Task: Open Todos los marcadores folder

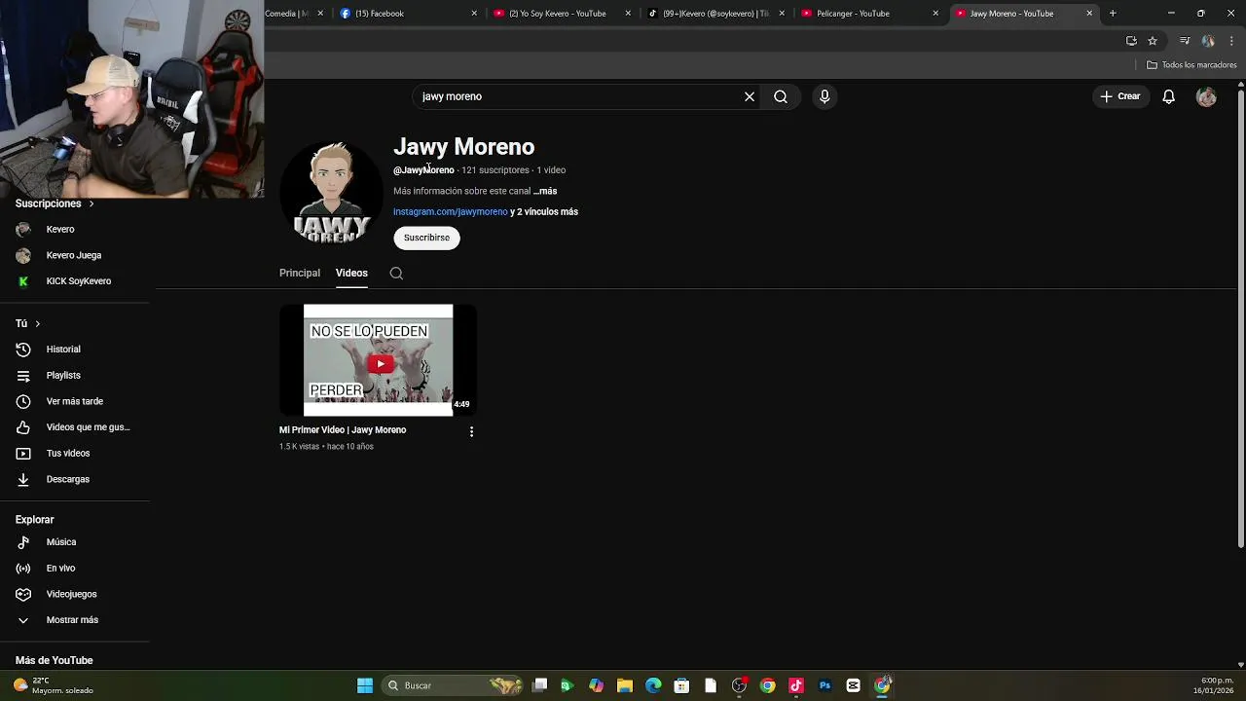Action: coord(1191,65)
